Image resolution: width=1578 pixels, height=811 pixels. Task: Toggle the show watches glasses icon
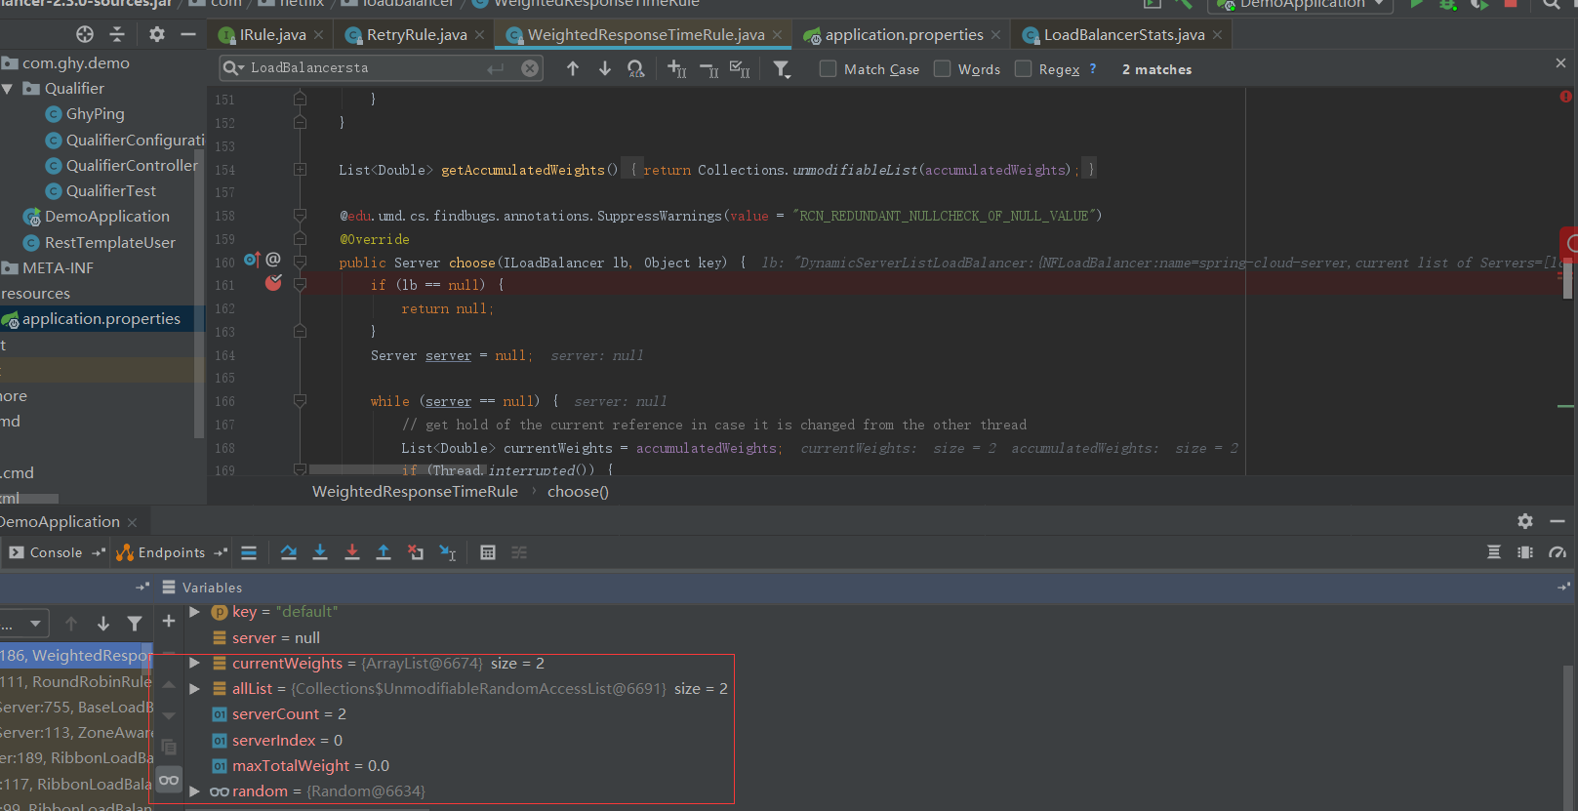(x=169, y=780)
